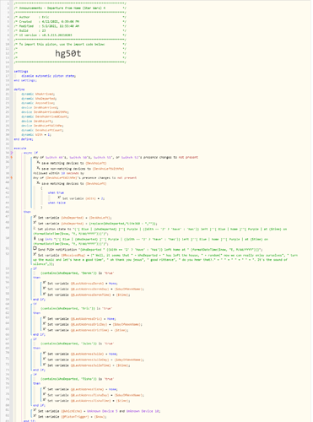Click the import code hg50t
The width and height of the screenshot is (313, 422).
pos(68,53)
